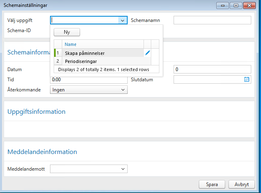
Task: Close the Schemainställningar window
Action: pyautogui.click(x=248, y=5)
